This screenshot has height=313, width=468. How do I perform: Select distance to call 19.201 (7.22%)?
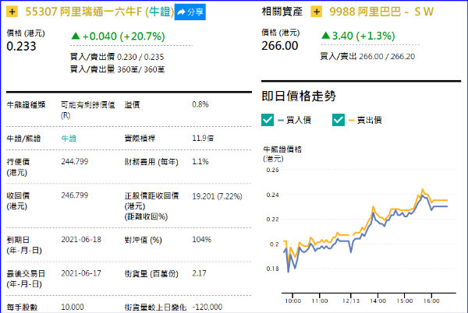click(x=217, y=196)
